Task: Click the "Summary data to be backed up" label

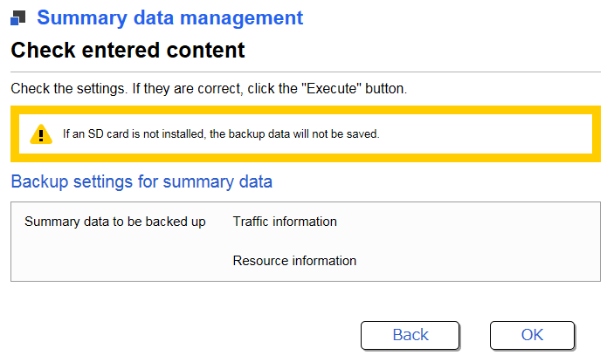Action: tap(115, 222)
